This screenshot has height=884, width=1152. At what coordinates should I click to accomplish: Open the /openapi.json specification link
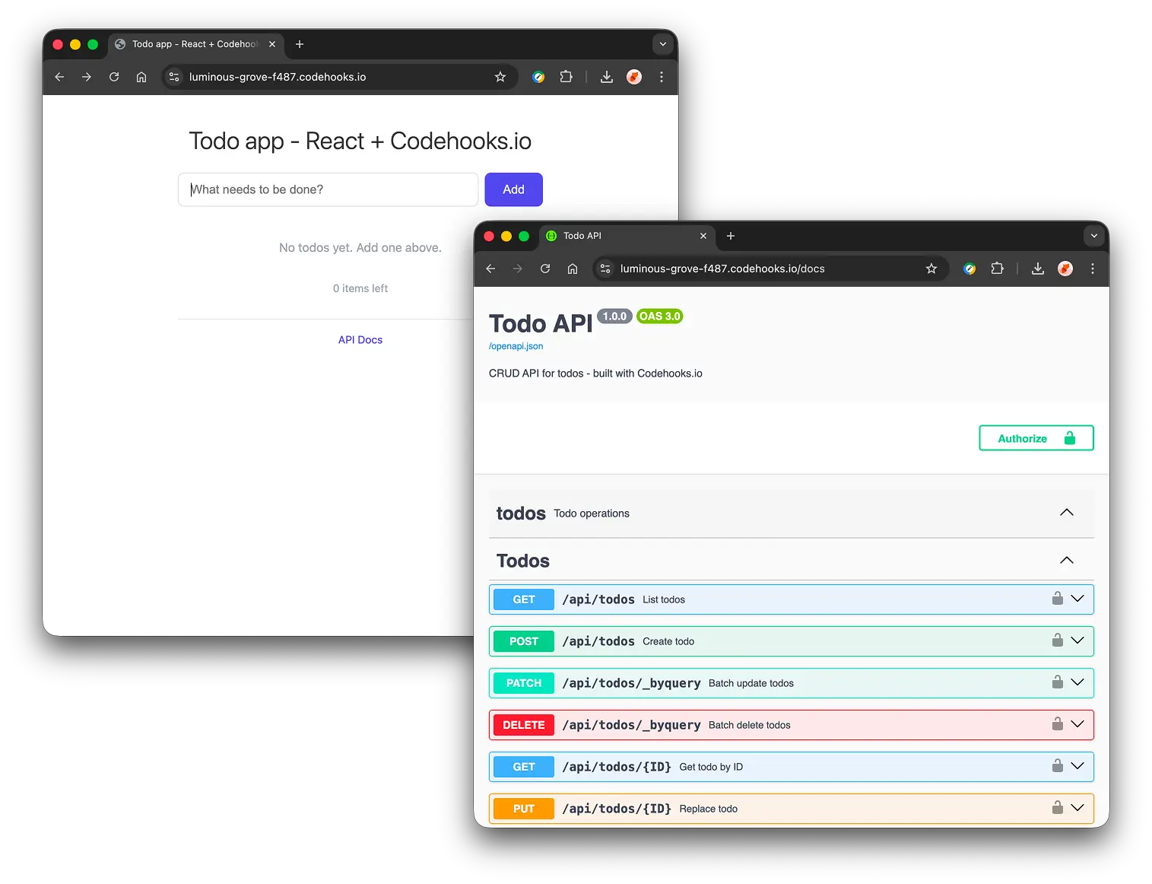pos(516,346)
